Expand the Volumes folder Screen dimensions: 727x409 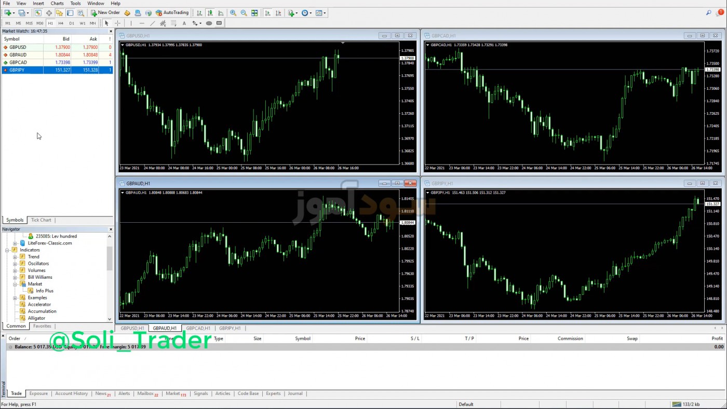point(15,270)
